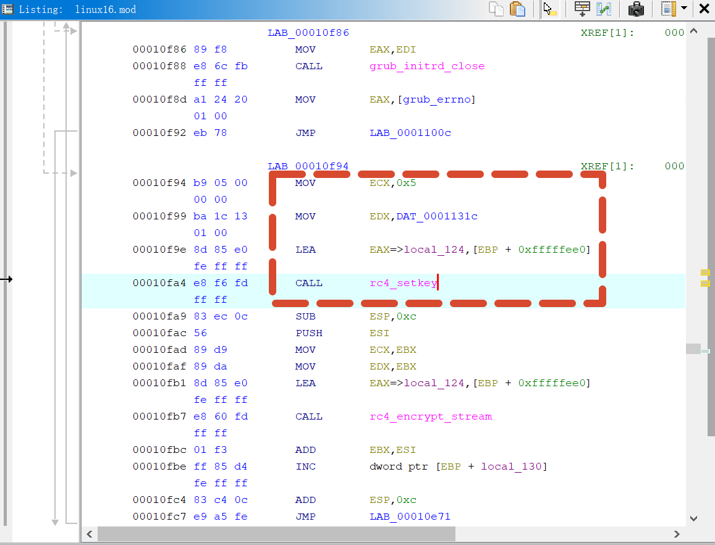Click the rc4_setkey function name

tap(403, 283)
